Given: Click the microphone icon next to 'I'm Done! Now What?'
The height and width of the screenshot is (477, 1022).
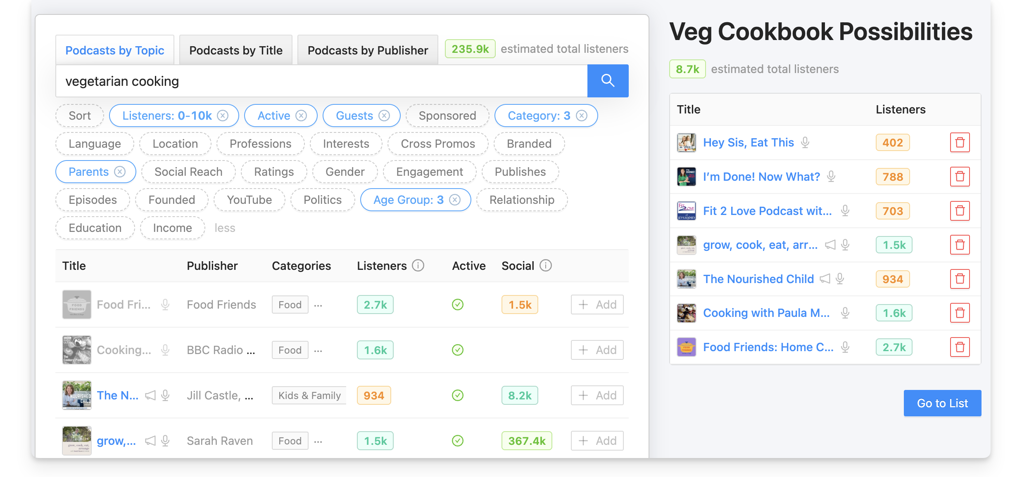Looking at the screenshot, I should click(x=831, y=177).
